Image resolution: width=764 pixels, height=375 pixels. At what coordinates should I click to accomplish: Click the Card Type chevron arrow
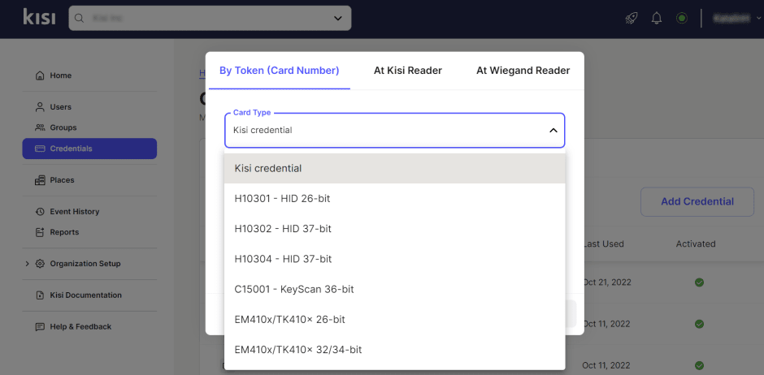[553, 131]
